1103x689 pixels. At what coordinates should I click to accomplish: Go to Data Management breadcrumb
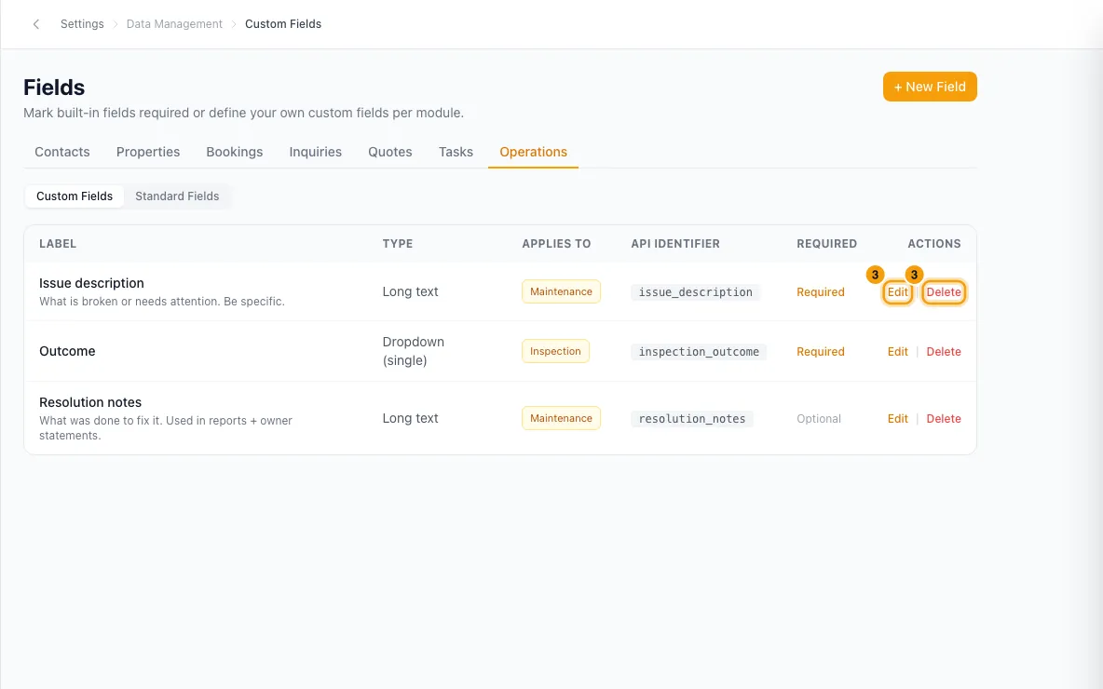click(x=174, y=24)
